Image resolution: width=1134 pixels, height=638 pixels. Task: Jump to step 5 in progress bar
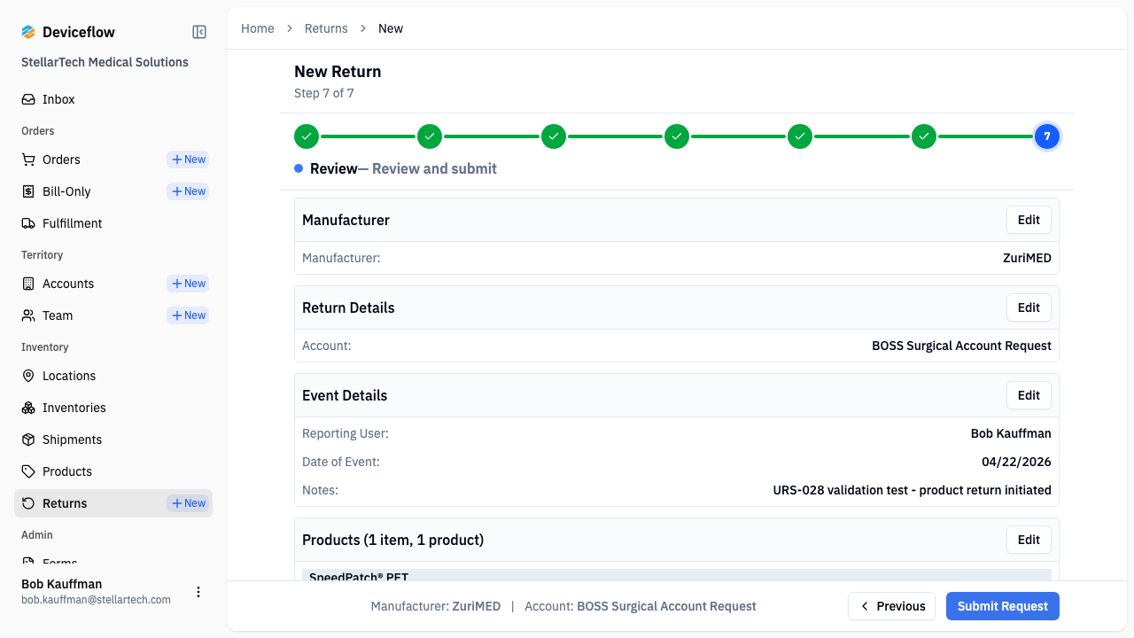pos(800,136)
